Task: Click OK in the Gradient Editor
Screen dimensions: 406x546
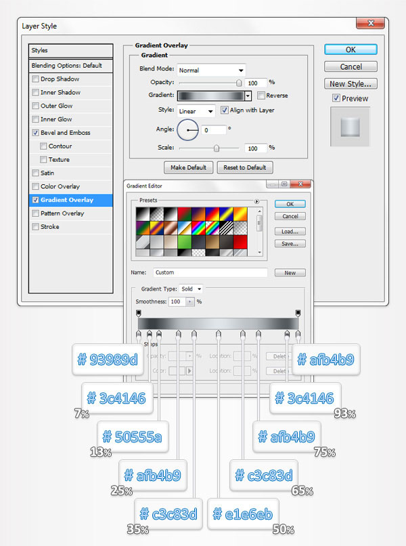Action: tap(290, 204)
